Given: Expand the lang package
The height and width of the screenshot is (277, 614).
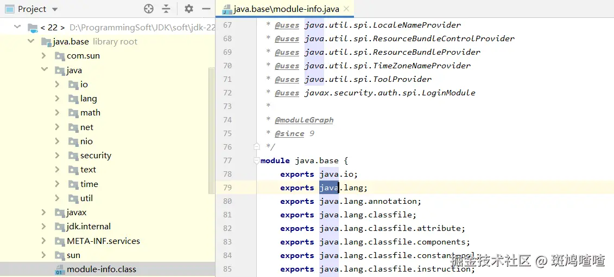Looking at the screenshot, I should 57,98.
